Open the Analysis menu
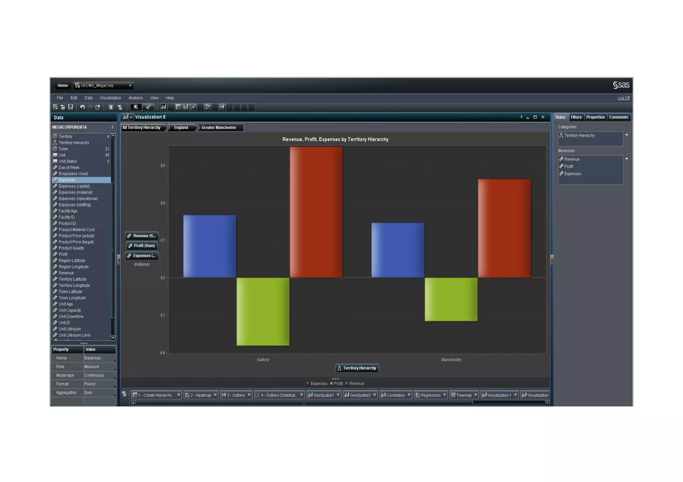Viewport: 683px width, 482px height. pos(135,98)
